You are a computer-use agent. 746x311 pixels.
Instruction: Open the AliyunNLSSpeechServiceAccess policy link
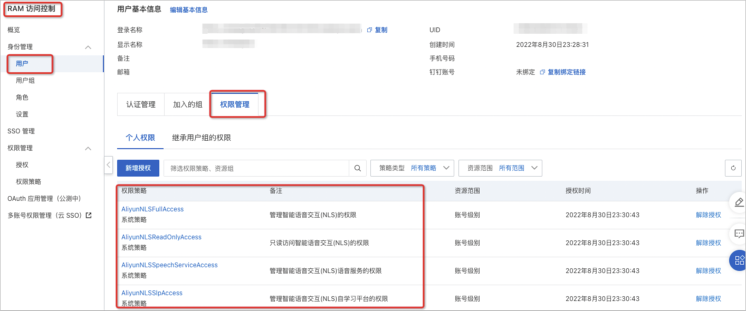[169, 265]
